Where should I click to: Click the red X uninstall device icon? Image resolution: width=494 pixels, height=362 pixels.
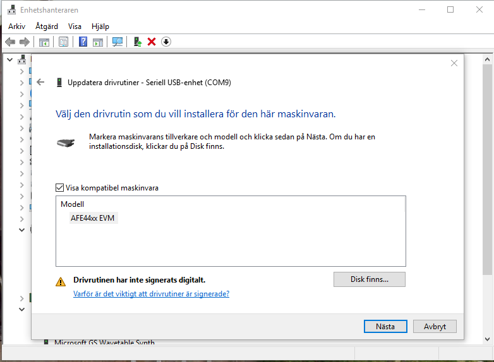point(152,42)
